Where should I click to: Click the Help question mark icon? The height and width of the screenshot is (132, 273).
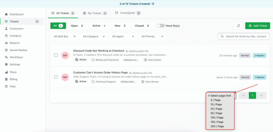[6, 86]
